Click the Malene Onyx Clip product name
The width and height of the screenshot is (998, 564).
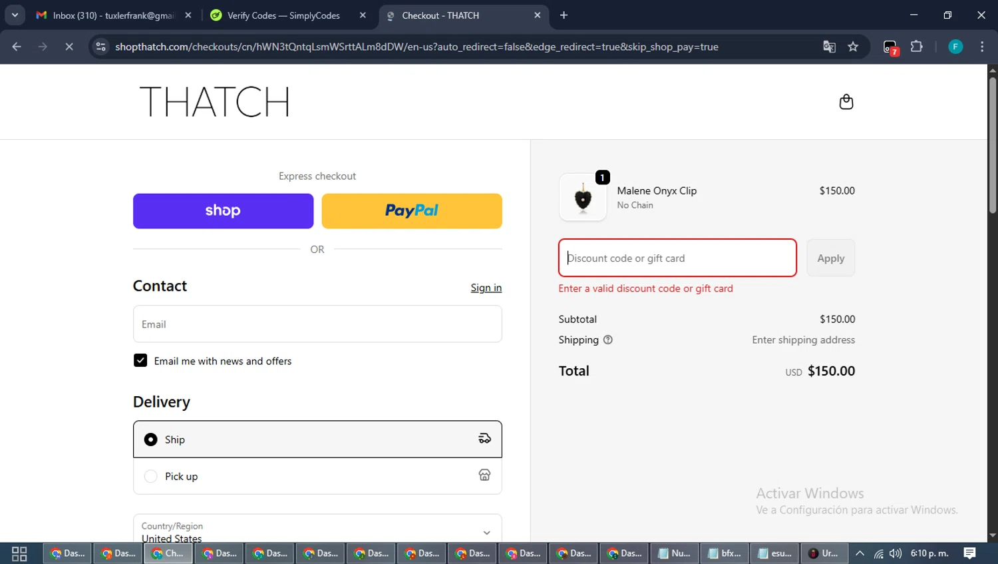pyautogui.click(x=657, y=190)
